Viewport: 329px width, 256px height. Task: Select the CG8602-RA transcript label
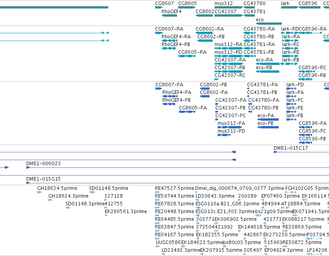210,29
